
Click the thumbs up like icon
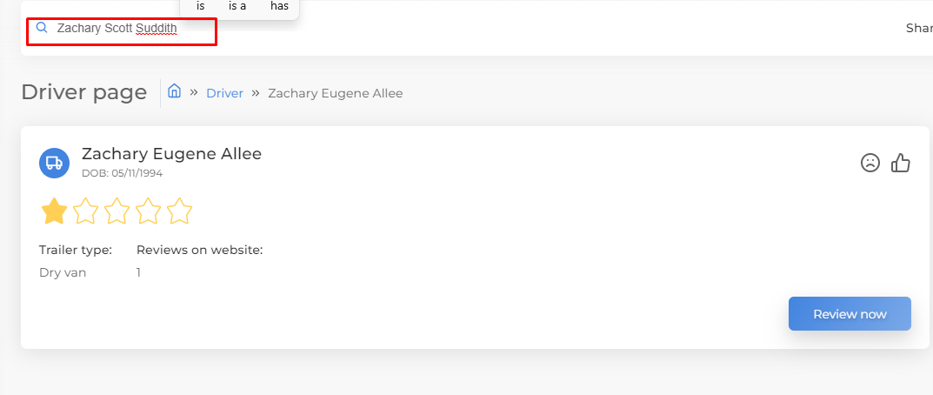click(901, 163)
